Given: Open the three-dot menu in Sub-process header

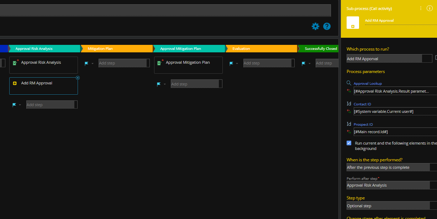Looking at the screenshot, I should [421, 8].
